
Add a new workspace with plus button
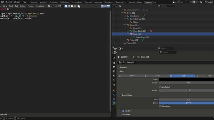click(155, 2)
